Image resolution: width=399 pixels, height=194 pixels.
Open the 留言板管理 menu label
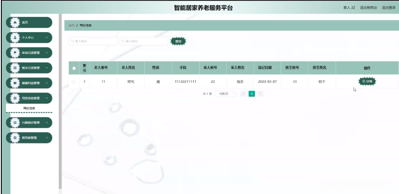point(29,138)
